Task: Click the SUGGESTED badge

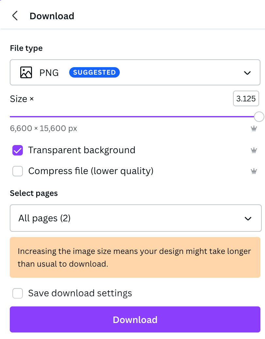Action: pos(94,72)
